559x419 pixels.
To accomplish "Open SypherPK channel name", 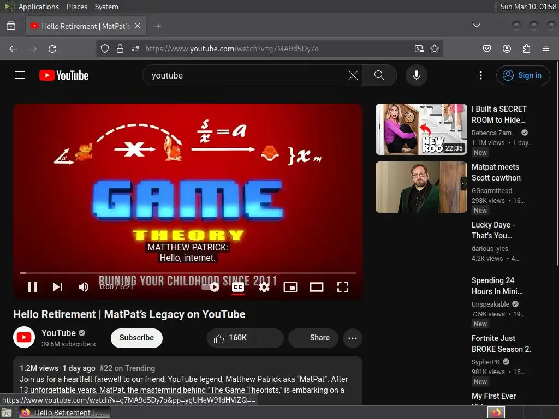I will pos(485,362).
